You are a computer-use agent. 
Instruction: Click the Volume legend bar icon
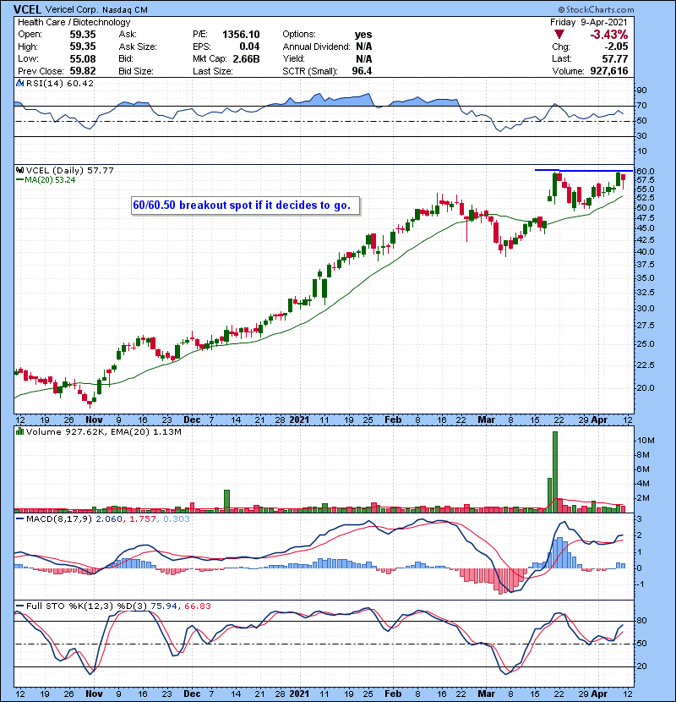[19, 431]
